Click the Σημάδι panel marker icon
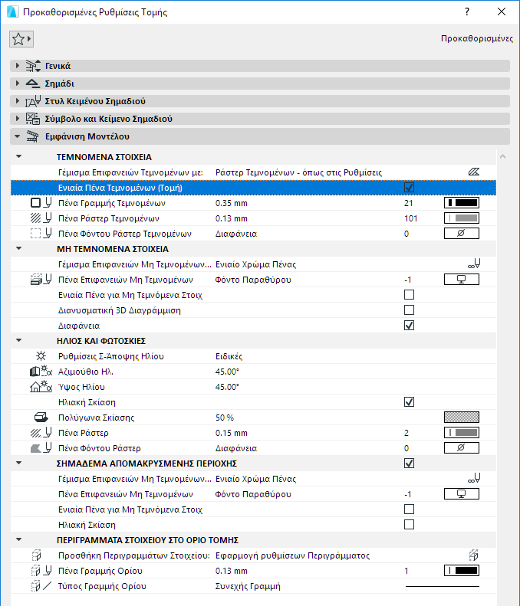 point(32,84)
